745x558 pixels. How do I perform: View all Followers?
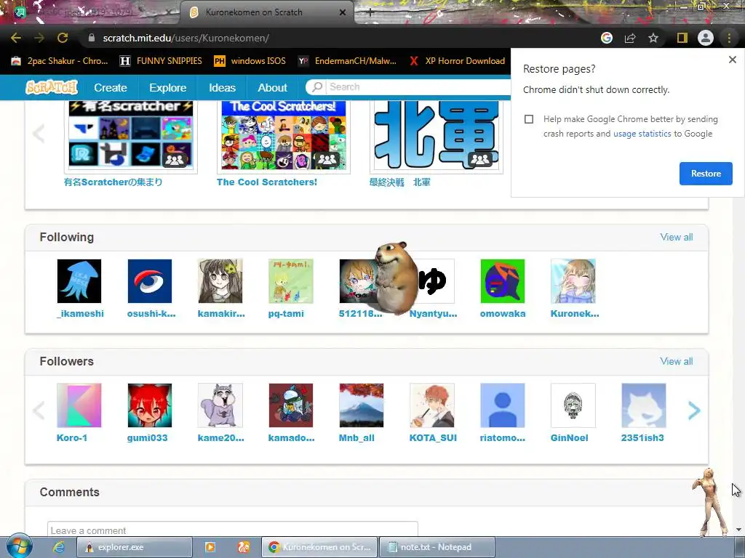(x=676, y=362)
